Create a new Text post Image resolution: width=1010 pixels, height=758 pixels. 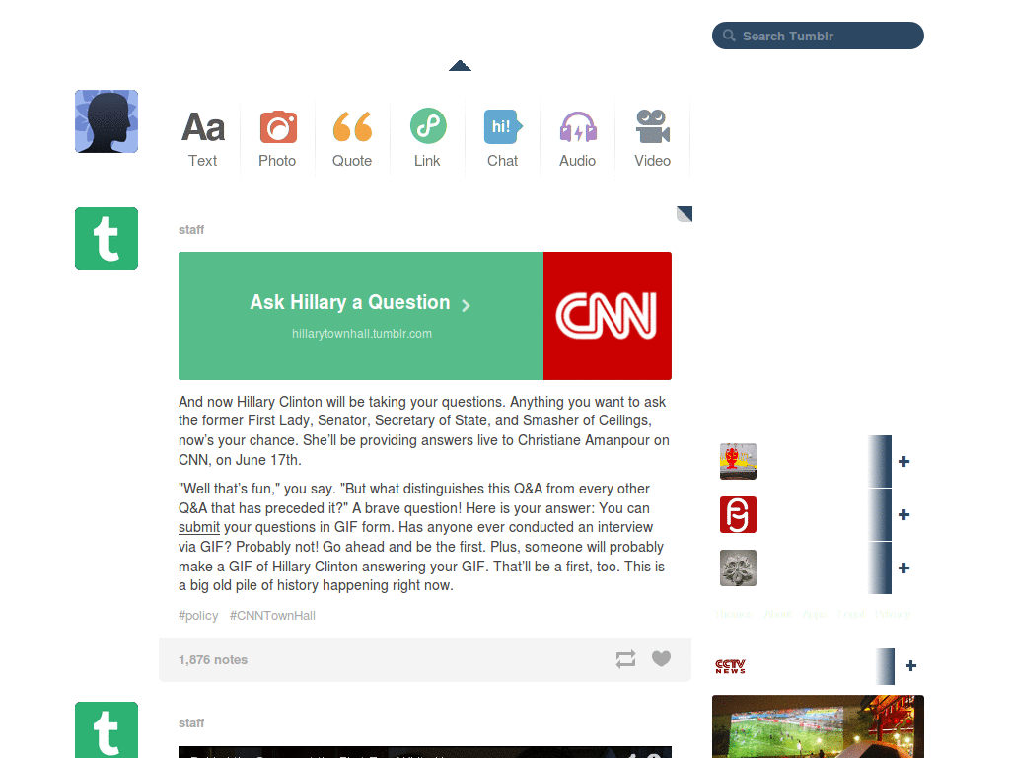[203, 139]
